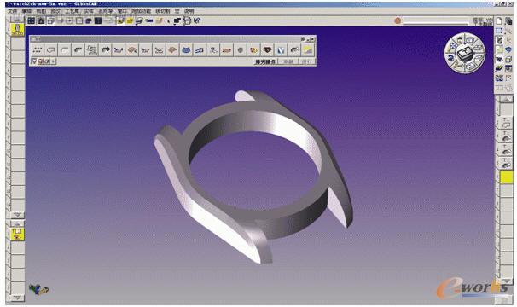Toggle the pin button on the floating palette title bar

coord(303,39)
